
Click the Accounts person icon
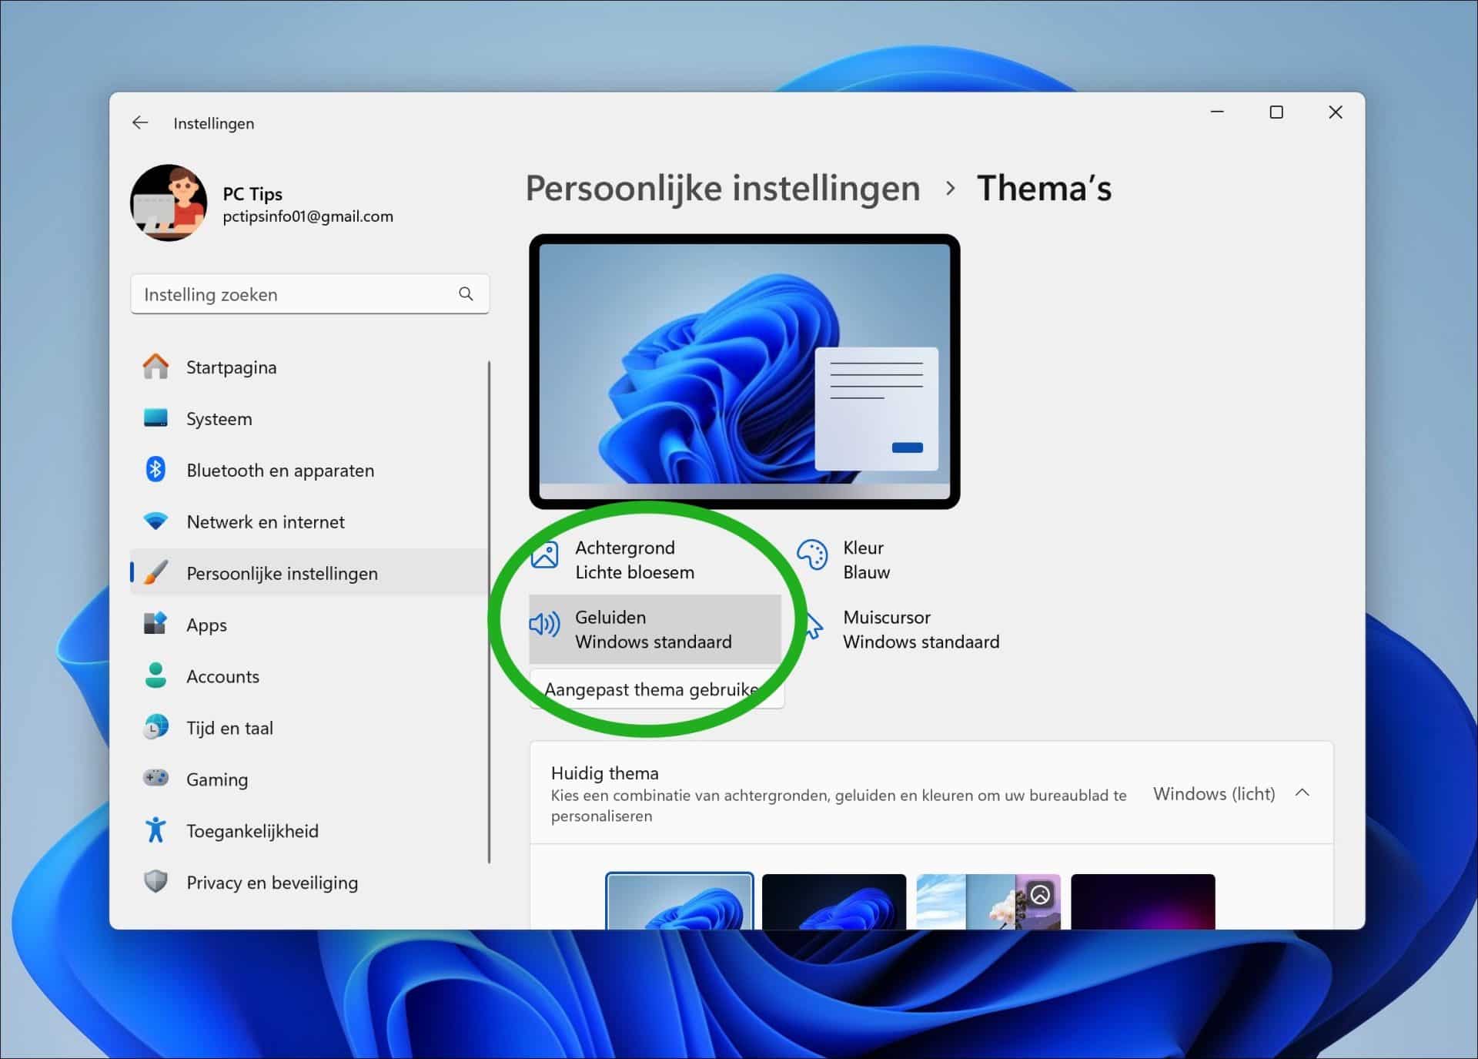(x=155, y=675)
